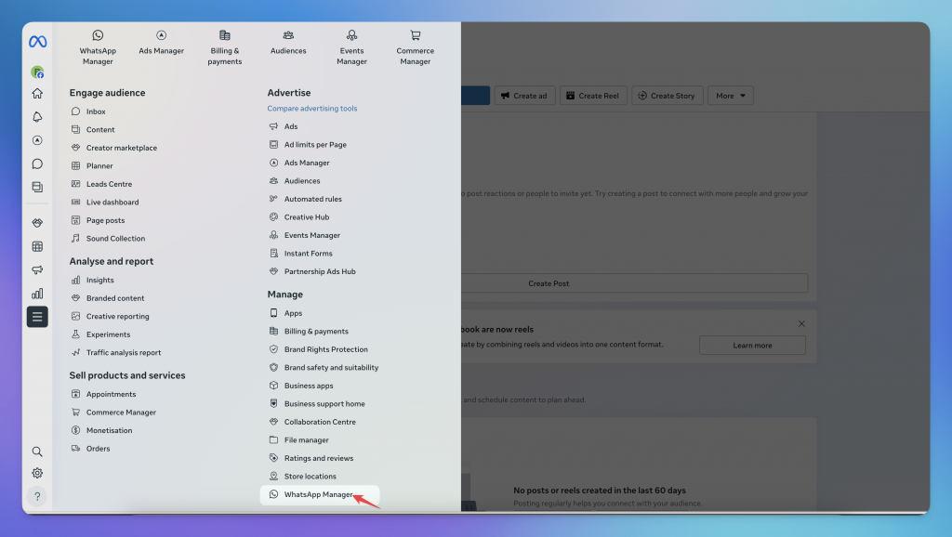Open the home icon in left sidebar
The height and width of the screenshot is (537, 952).
(x=37, y=93)
